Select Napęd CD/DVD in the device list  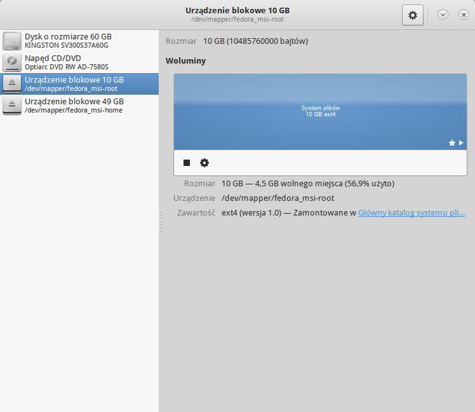click(79, 62)
